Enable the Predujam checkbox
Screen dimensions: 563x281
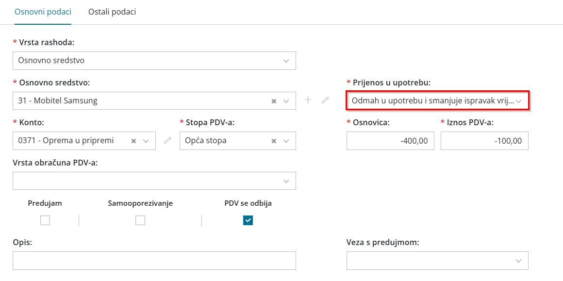45,220
